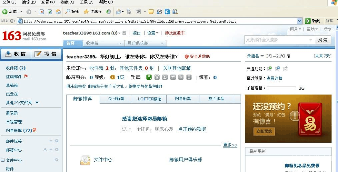
Task: Click the gray lightning badge icon
Action: 181,77
